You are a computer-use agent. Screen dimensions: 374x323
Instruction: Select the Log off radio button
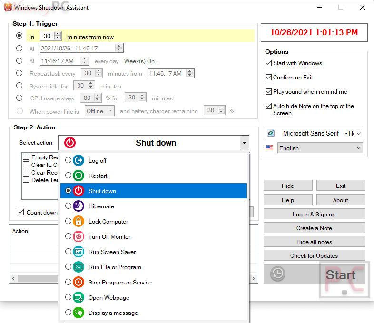(x=68, y=160)
